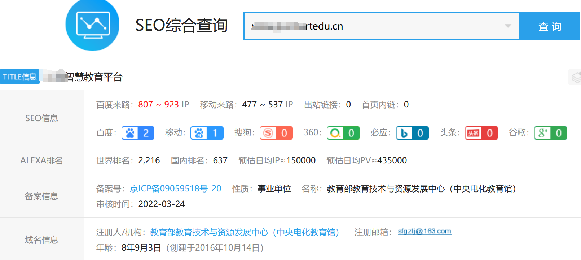Click Baidu traffic value 807 ~ 923
Screen dimensions: 581x260
tap(159, 105)
